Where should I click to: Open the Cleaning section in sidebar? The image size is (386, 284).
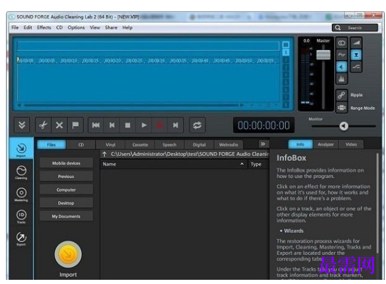pyautogui.click(x=21, y=172)
